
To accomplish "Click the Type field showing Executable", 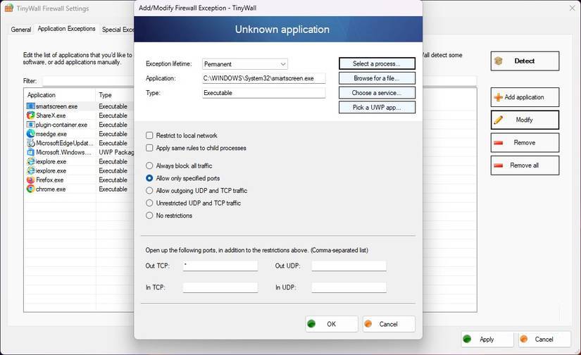I will pyautogui.click(x=264, y=93).
